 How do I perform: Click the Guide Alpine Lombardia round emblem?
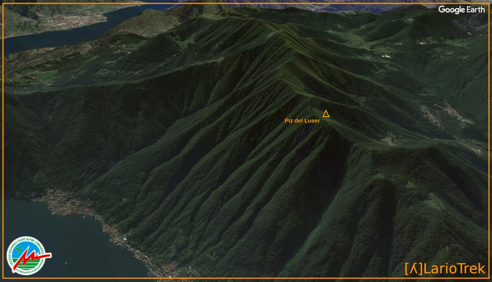[26, 255]
